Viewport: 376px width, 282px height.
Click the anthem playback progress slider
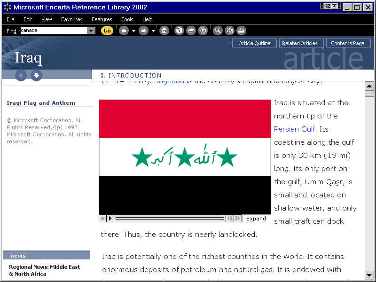[x=169, y=218]
